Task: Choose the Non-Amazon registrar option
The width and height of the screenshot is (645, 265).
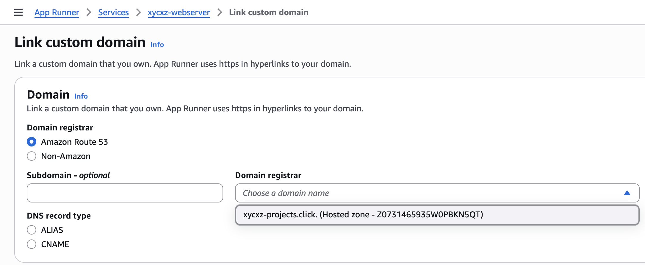Action: click(32, 156)
